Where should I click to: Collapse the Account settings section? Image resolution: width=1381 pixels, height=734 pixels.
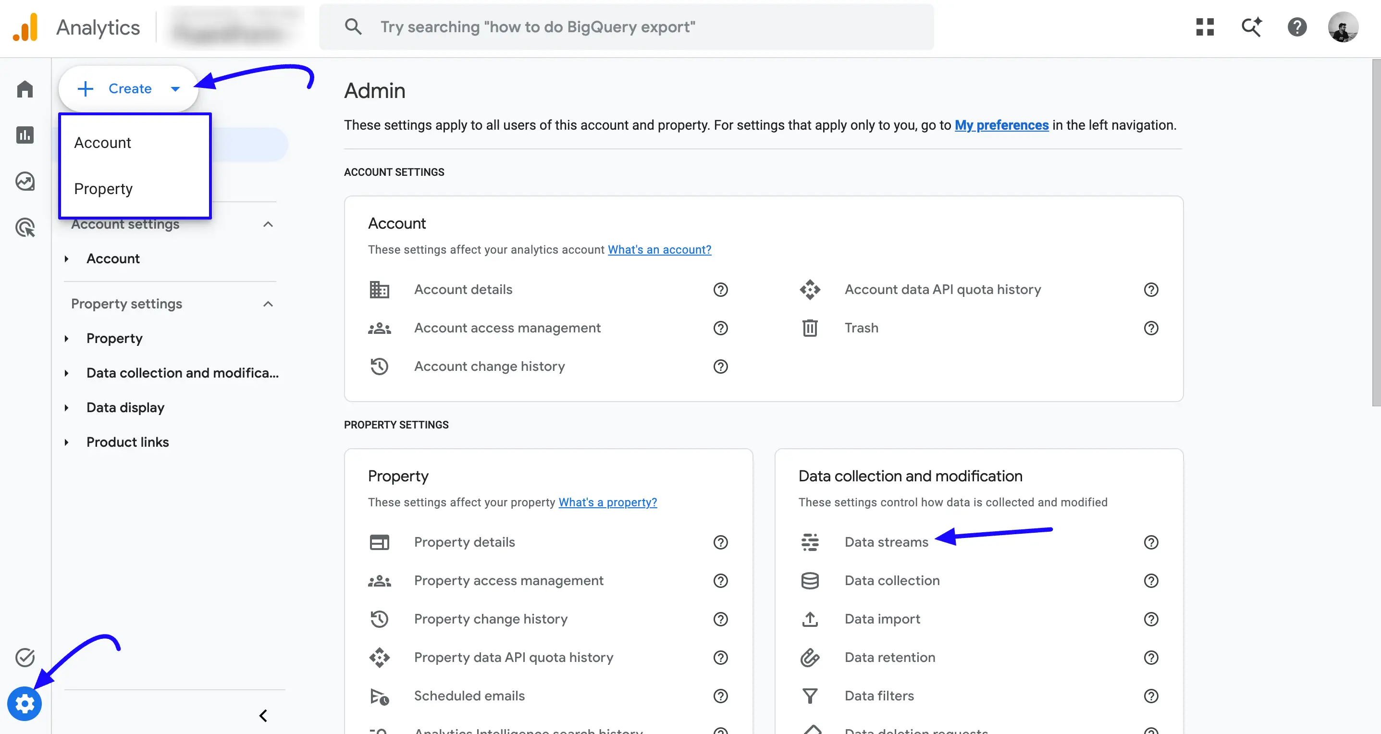(x=268, y=224)
